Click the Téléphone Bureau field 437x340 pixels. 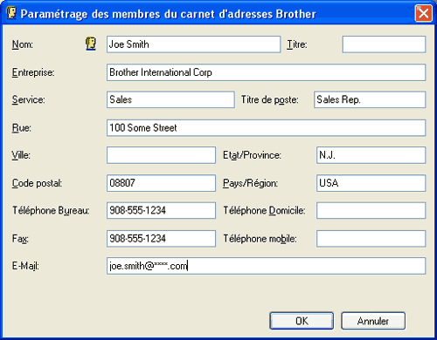[x=161, y=210]
